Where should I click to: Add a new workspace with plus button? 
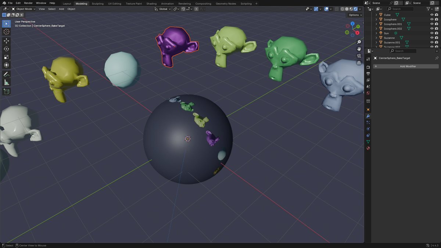(257, 4)
